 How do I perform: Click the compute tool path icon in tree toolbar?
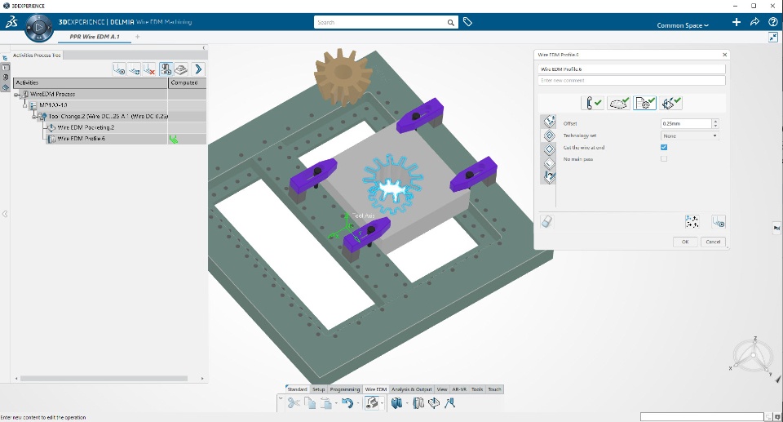click(x=134, y=69)
